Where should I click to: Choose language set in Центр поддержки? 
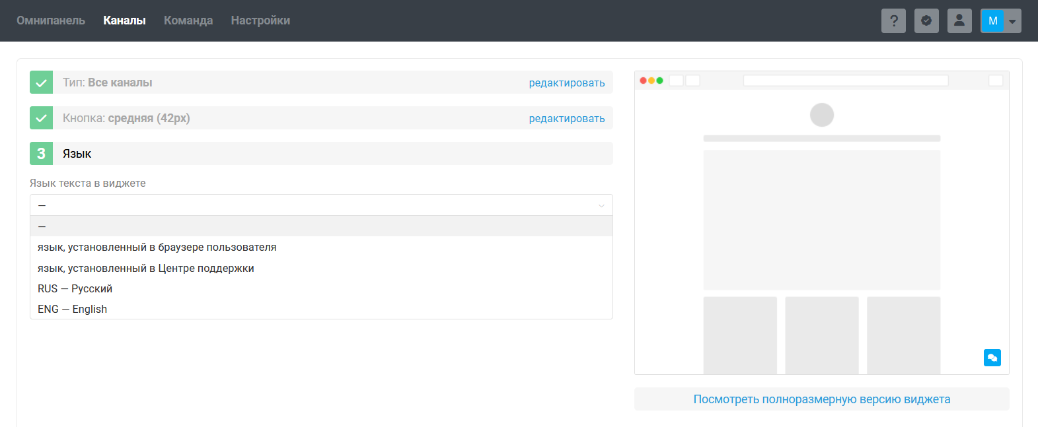(x=146, y=269)
